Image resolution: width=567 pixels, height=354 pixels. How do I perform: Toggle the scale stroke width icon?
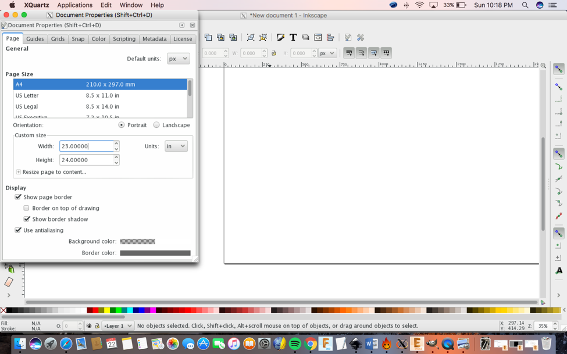(x=349, y=53)
